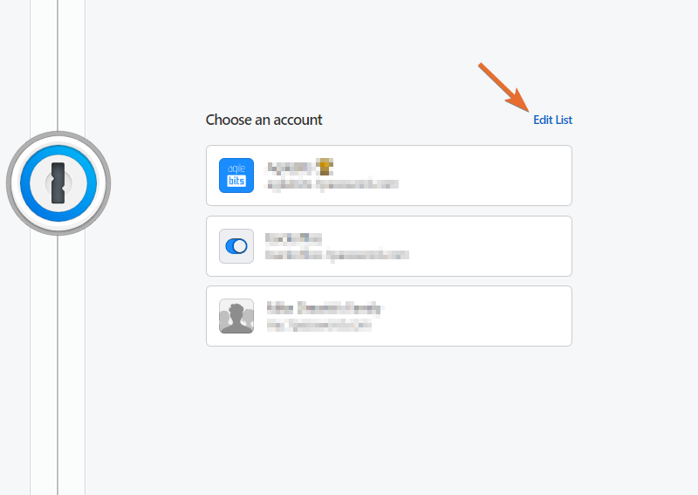The height and width of the screenshot is (495, 698).
Task: Click the 1Password keyhole logo
Action: click(58, 183)
